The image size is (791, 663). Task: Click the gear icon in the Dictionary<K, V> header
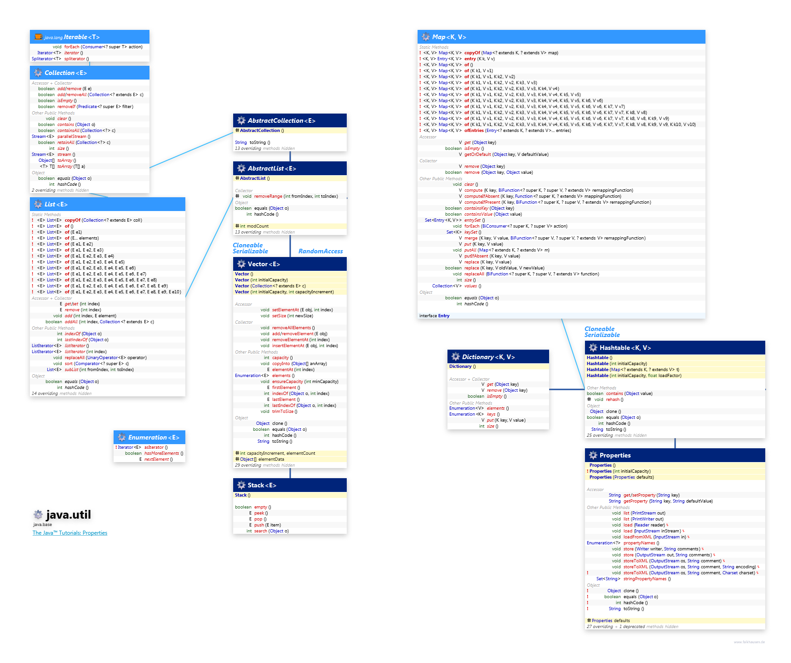(455, 357)
